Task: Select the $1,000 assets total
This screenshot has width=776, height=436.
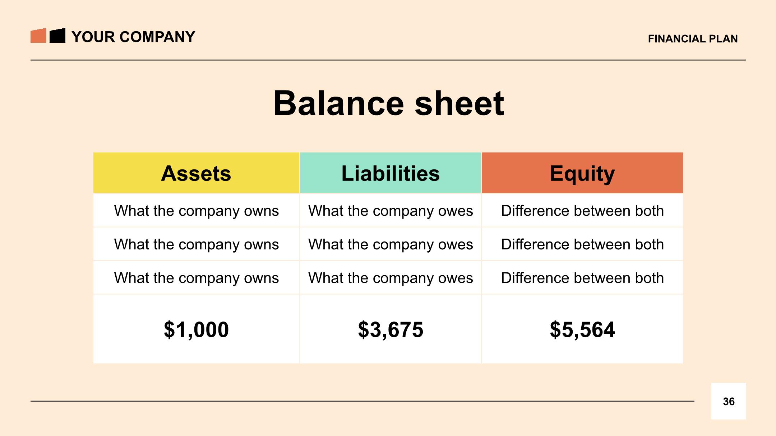Action: click(196, 329)
